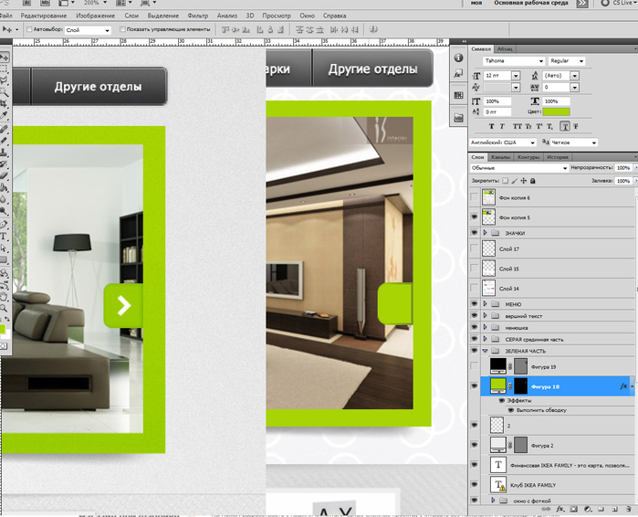The height and width of the screenshot is (517, 638).
Task: Open the Изображение menu
Action: 95,16
